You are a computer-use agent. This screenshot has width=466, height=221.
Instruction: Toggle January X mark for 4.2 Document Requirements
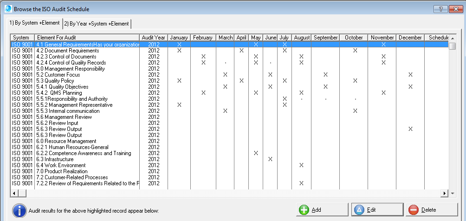[x=179, y=51]
